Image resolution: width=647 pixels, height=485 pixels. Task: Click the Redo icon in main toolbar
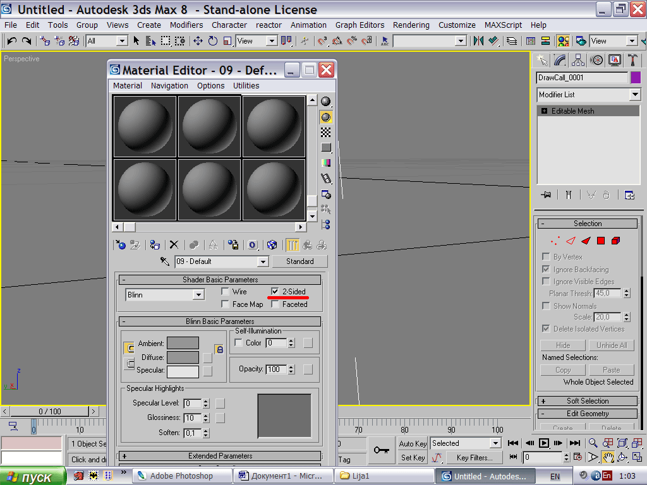27,41
